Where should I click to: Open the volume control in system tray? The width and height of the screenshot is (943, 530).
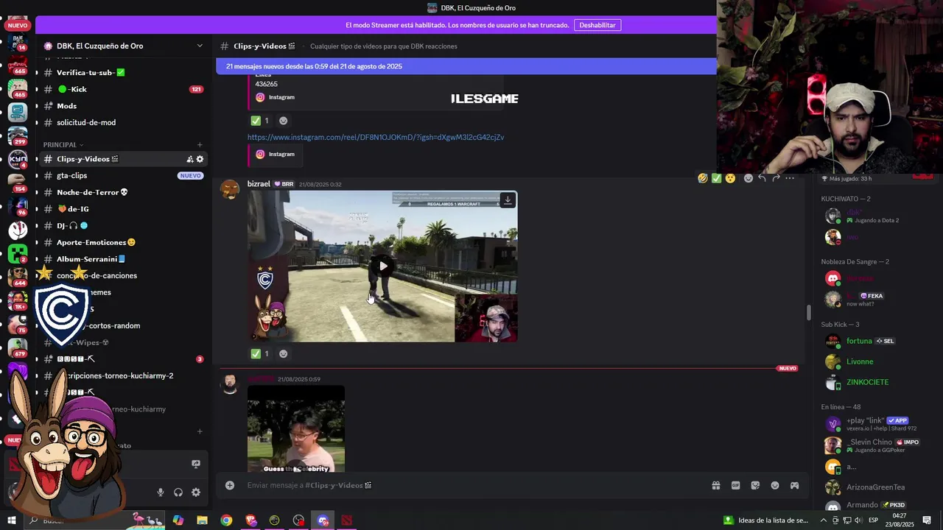tap(858, 520)
